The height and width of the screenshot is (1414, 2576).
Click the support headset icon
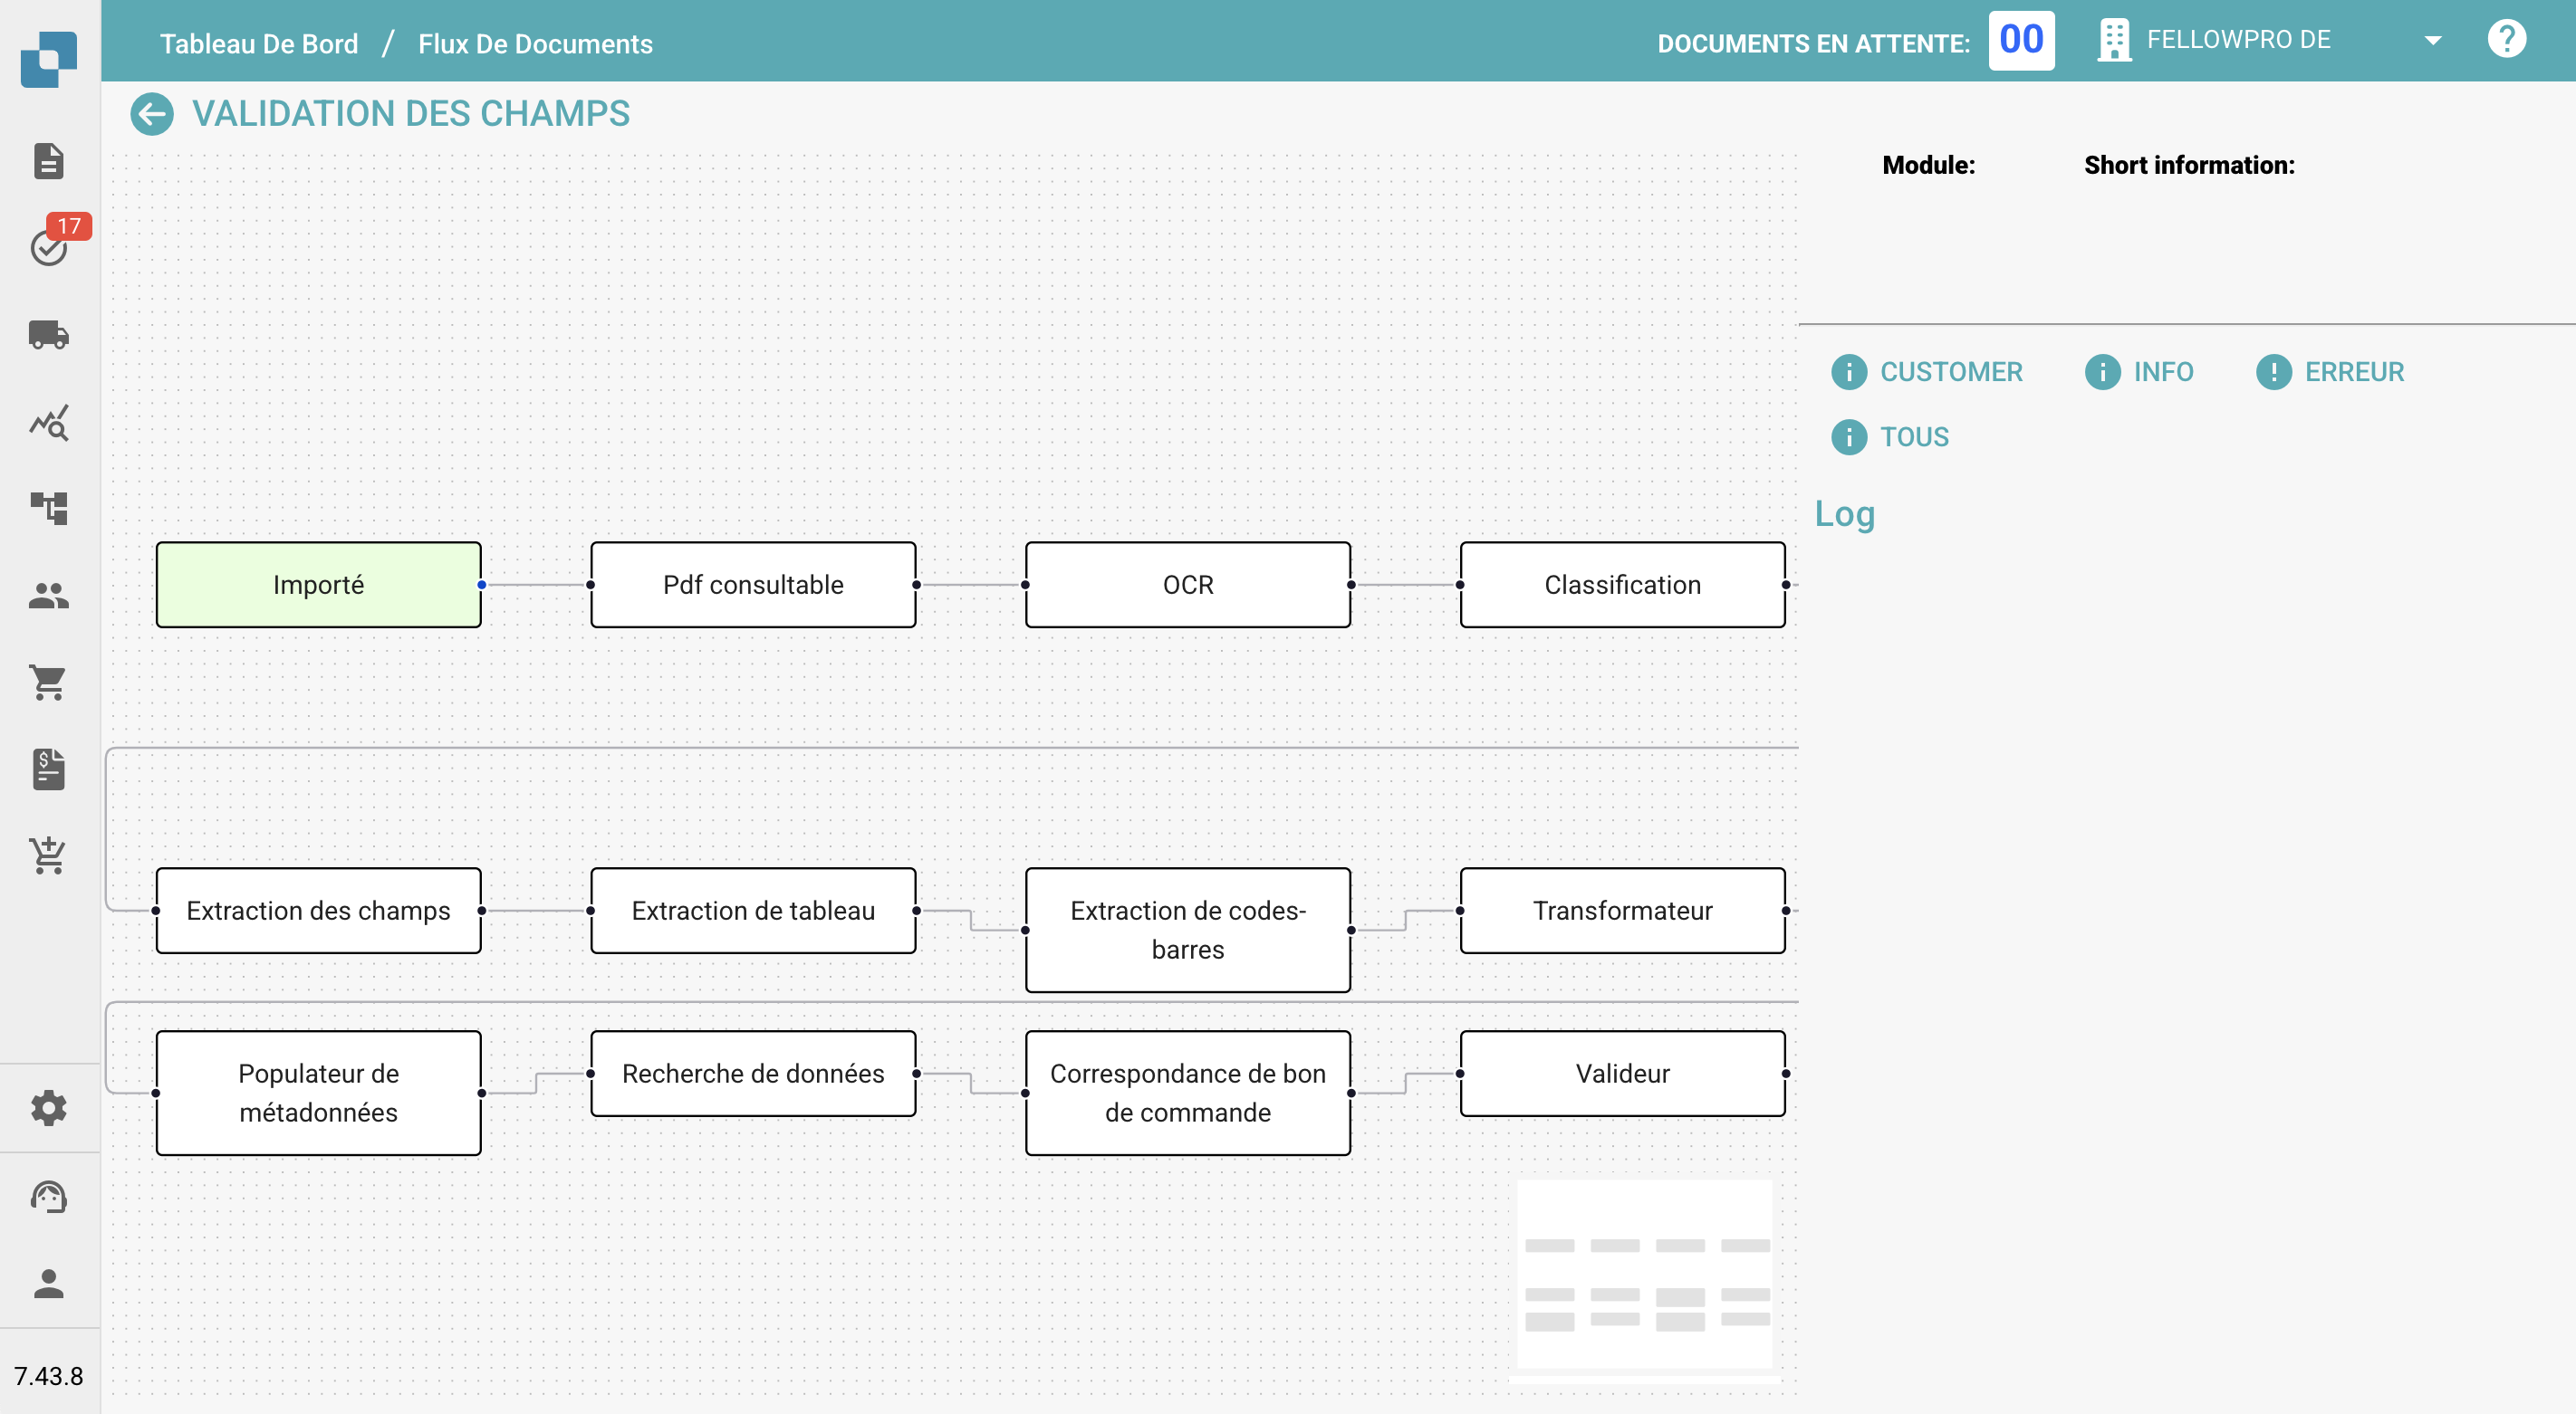click(48, 1196)
